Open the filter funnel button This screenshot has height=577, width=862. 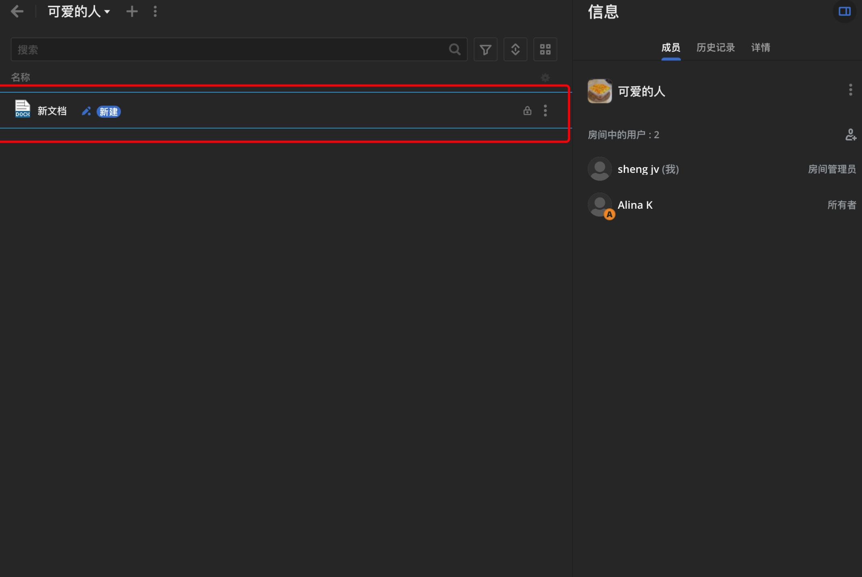(485, 50)
